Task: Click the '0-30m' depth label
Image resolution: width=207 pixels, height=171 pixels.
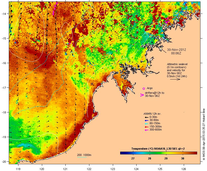Action: tap(153, 117)
